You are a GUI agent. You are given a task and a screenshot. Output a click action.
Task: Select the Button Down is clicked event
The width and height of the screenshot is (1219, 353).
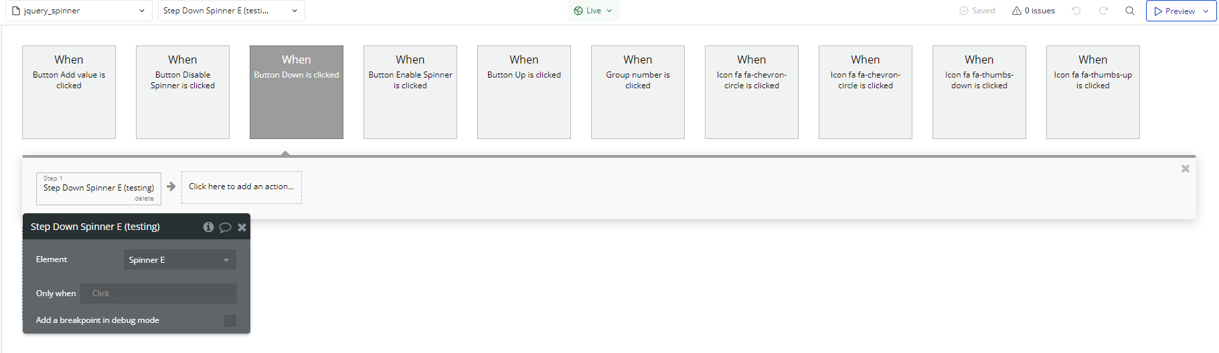tap(297, 92)
